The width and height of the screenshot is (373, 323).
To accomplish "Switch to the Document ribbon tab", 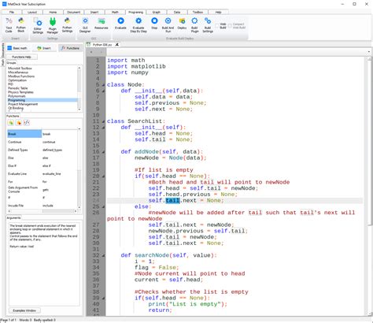I will [x=73, y=12].
